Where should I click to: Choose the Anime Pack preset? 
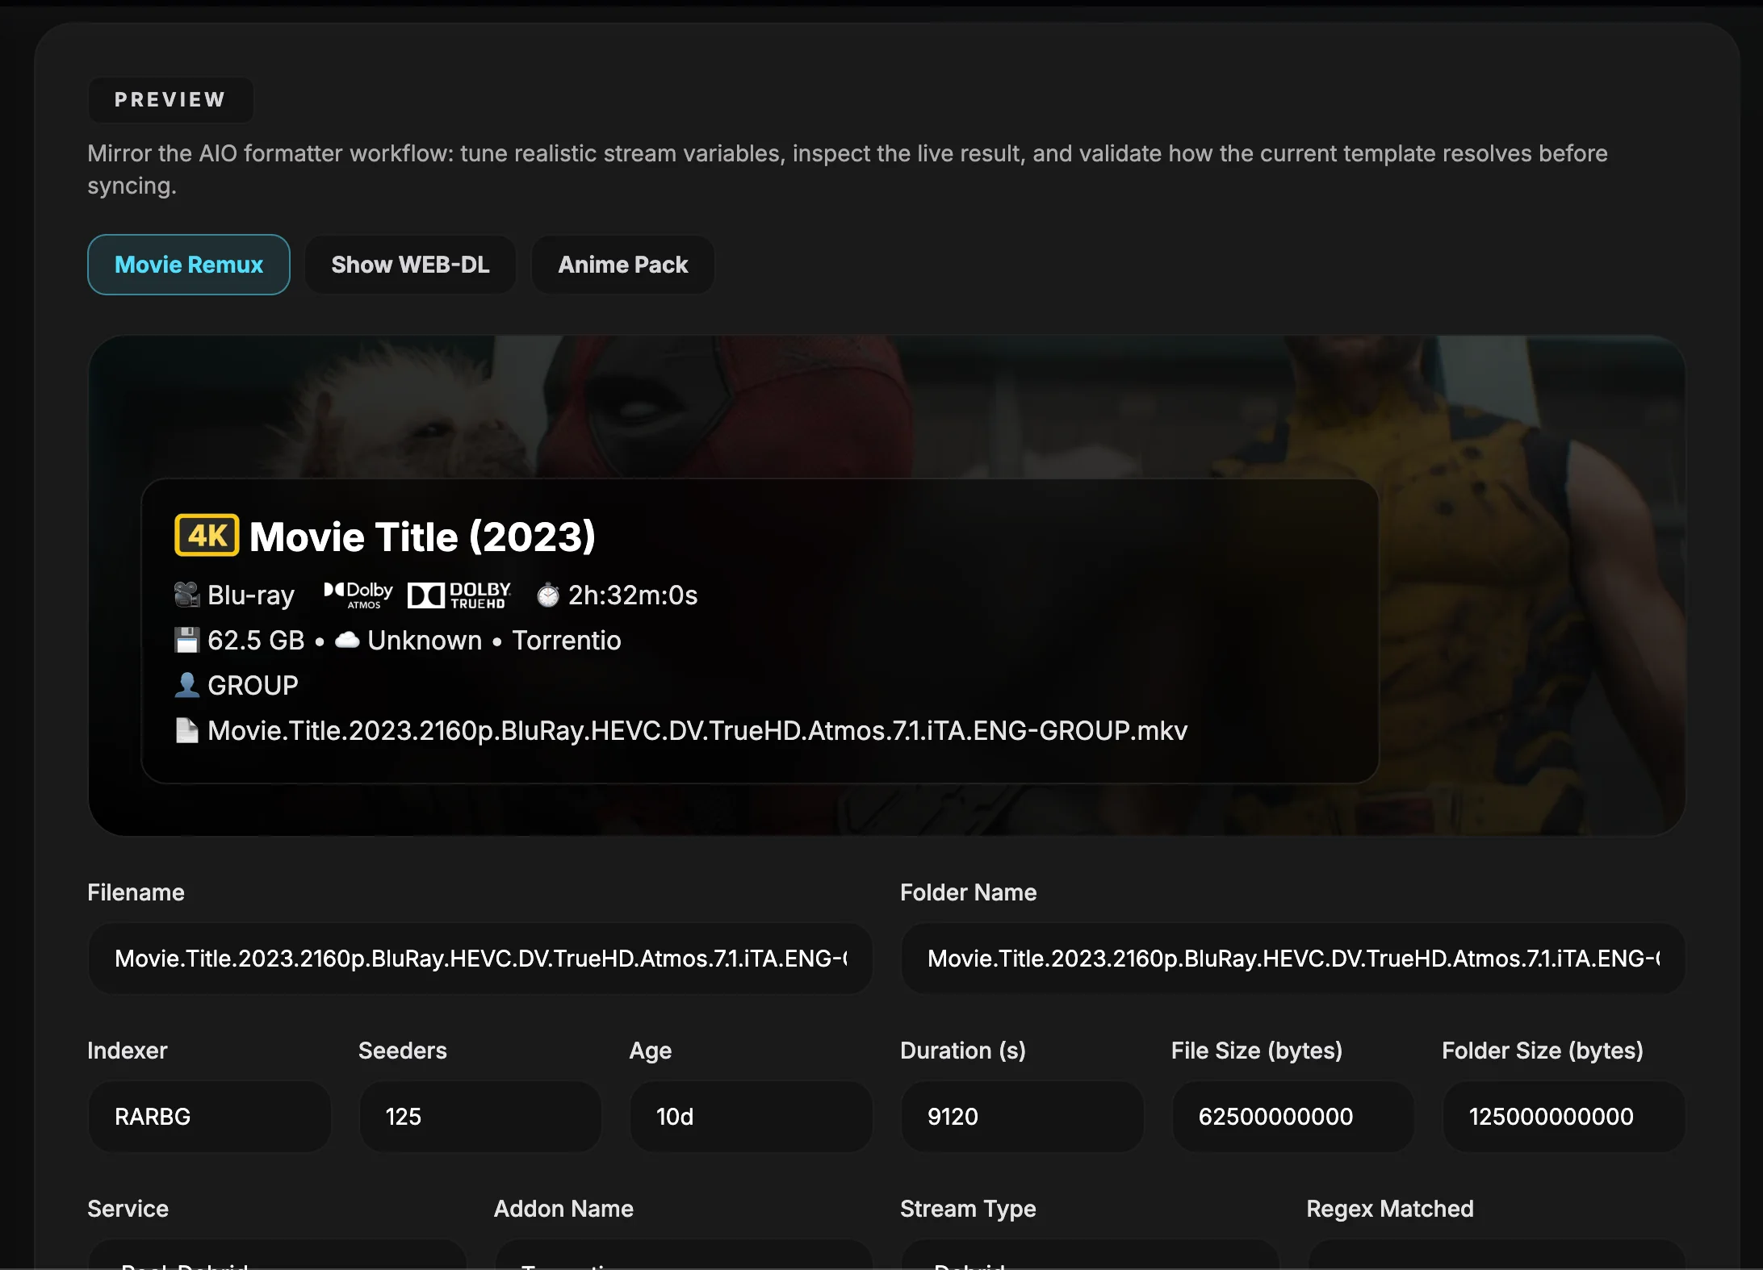pos(622,265)
